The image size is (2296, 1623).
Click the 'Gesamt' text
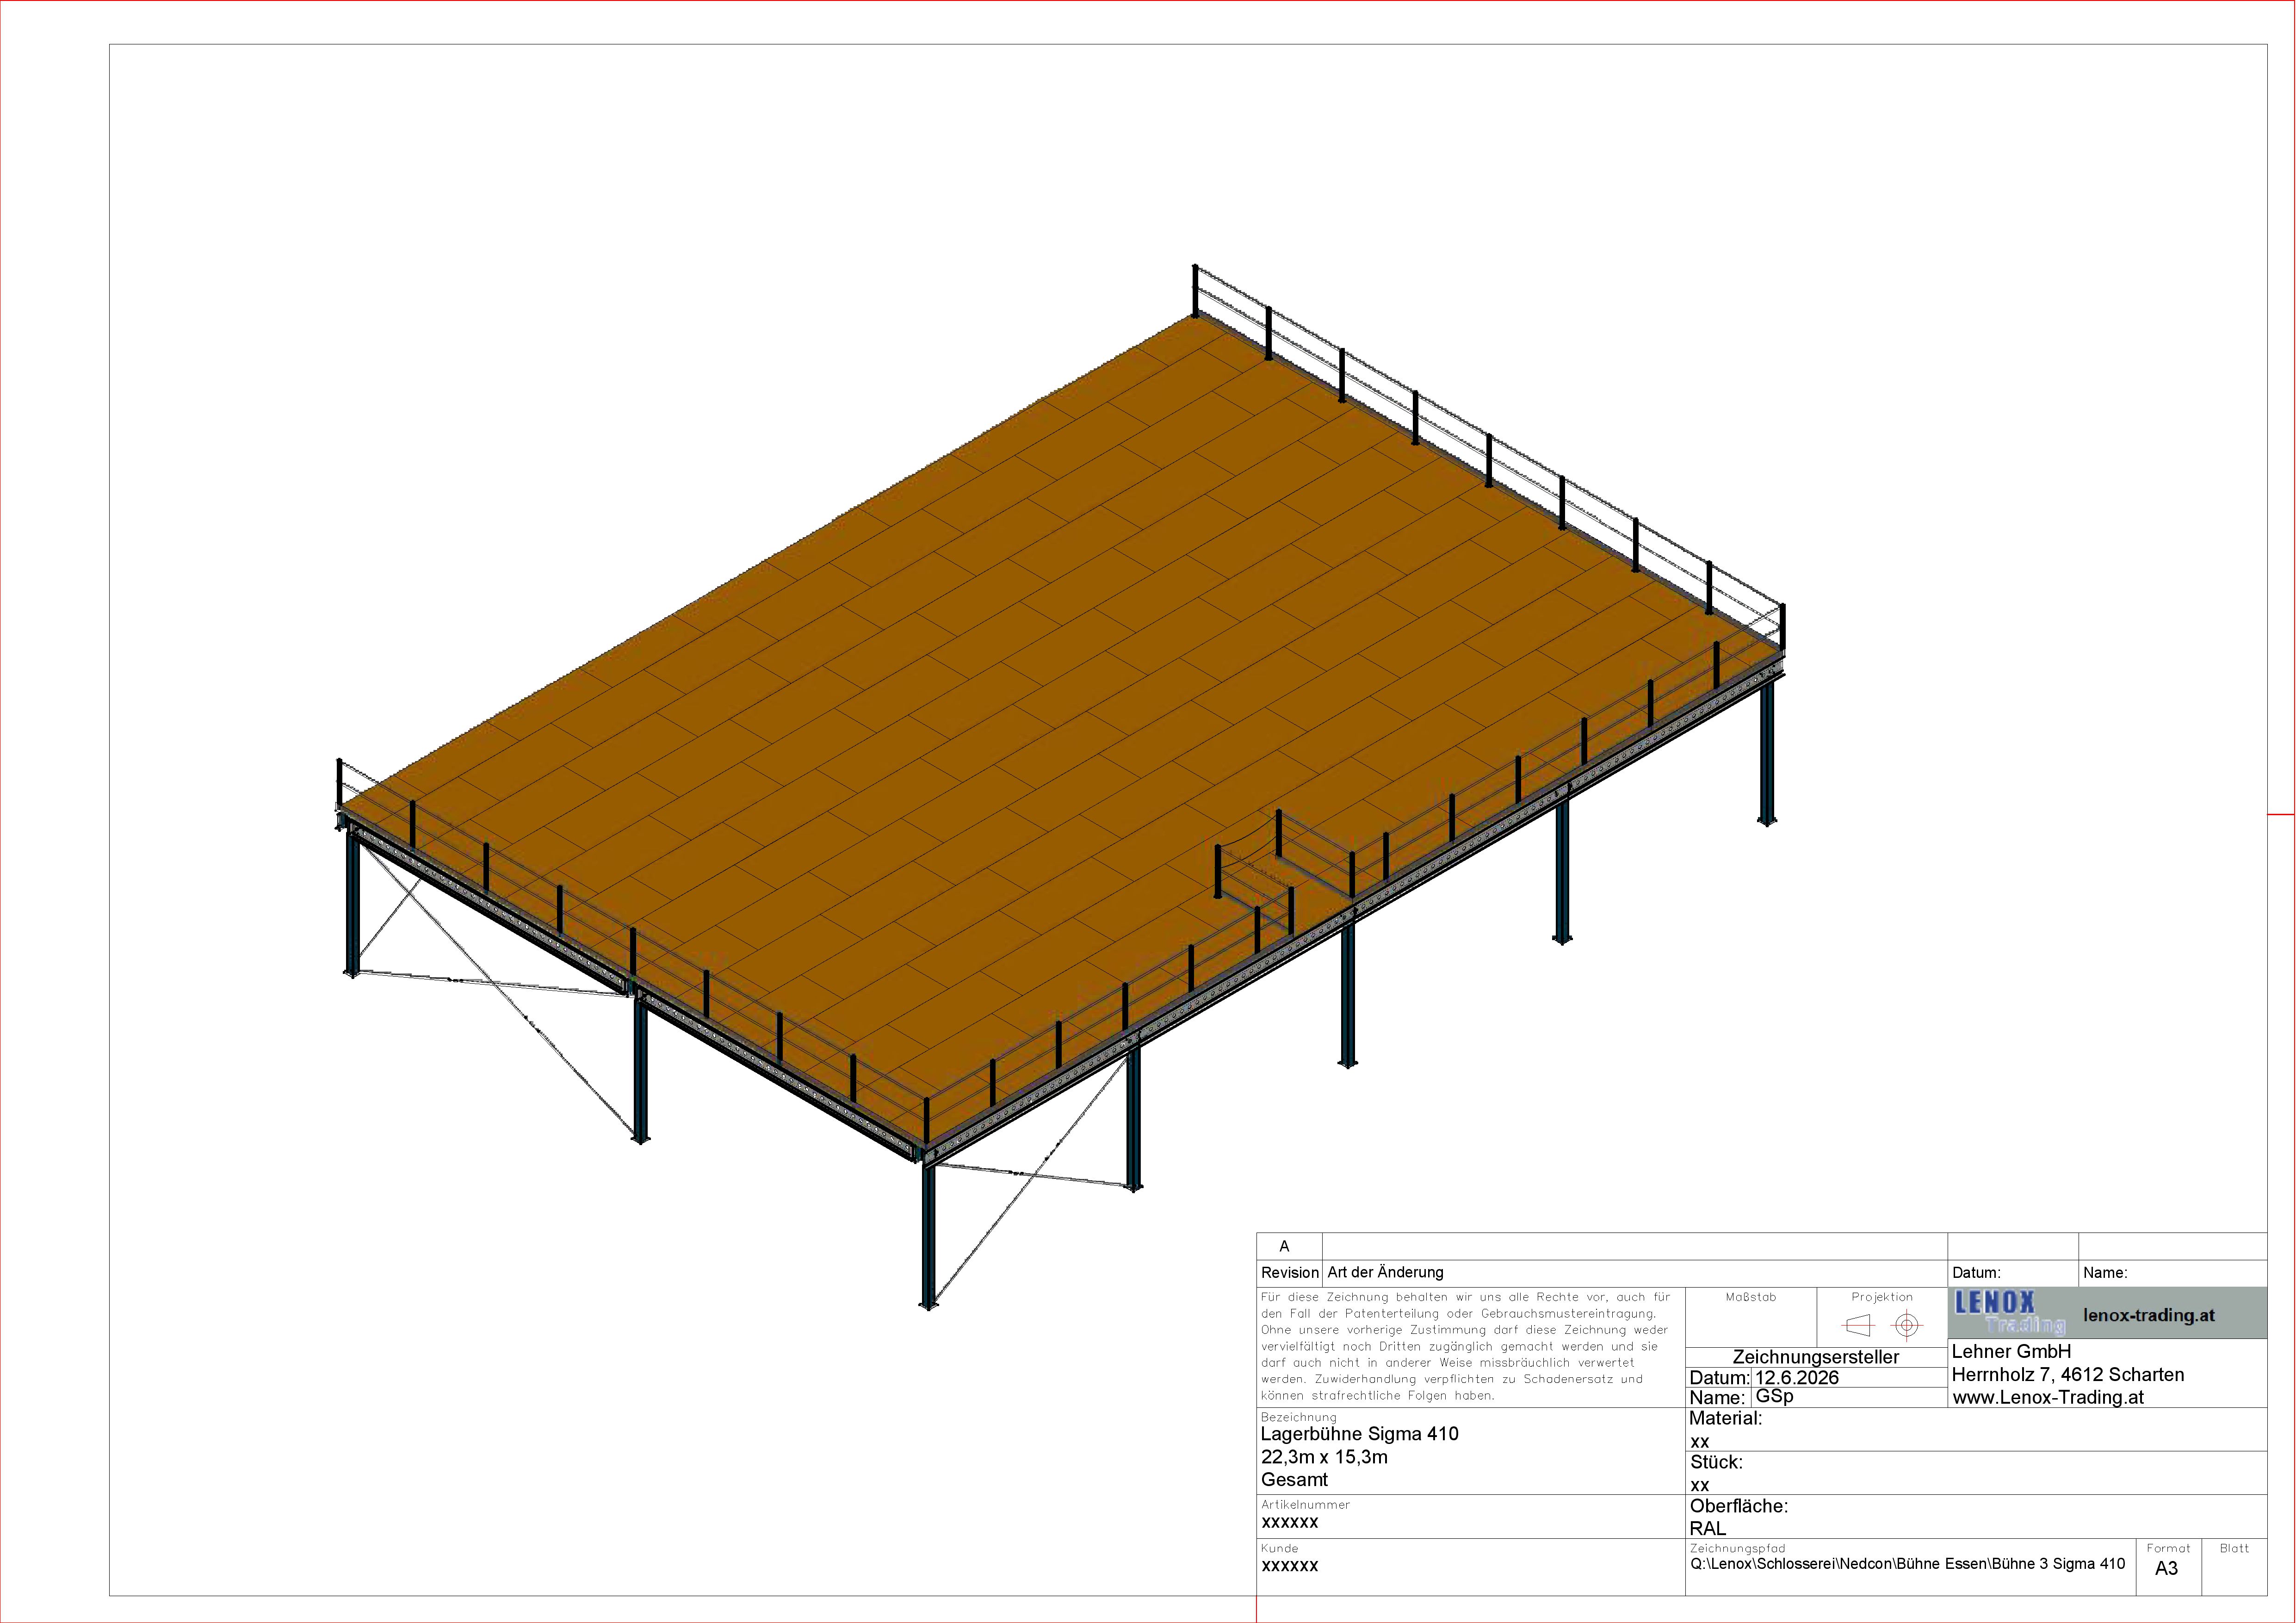(x=1294, y=1480)
